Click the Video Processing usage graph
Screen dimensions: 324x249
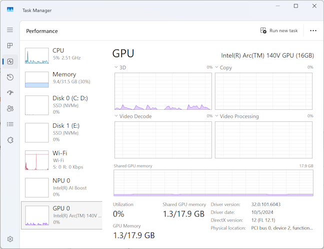[x=263, y=140]
